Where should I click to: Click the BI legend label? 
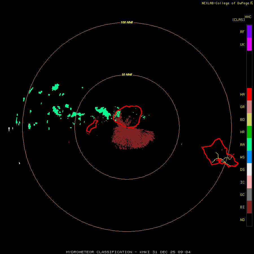click(x=242, y=207)
